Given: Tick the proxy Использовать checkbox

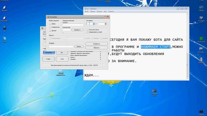Looking at the screenshot, I should 50,39.
